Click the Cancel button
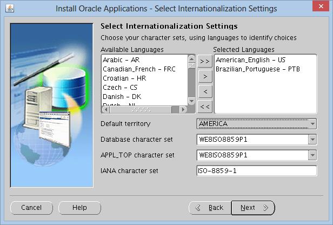 31,208
